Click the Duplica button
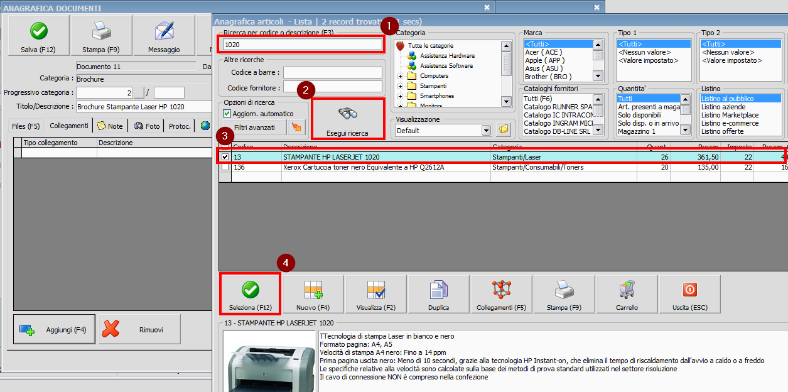The width and height of the screenshot is (788, 392). click(439, 294)
